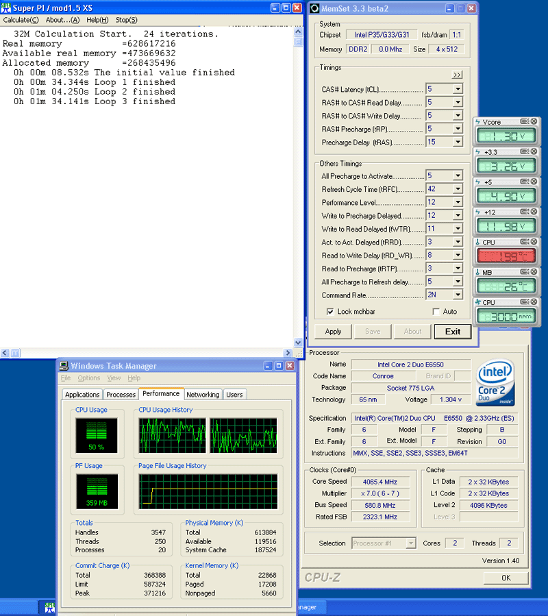Image resolution: width=548 pixels, height=616 pixels.
Task: Open the Calculate menu in Super PI
Action: click(21, 20)
